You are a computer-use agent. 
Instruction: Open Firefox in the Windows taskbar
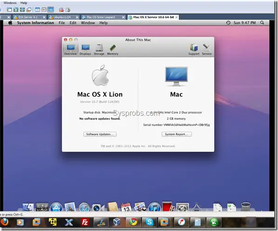pyautogui.click(x=5, y=222)
